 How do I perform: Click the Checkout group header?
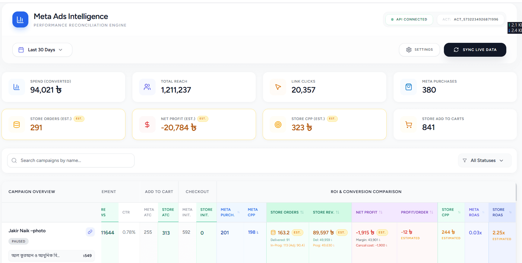point(197,192)
